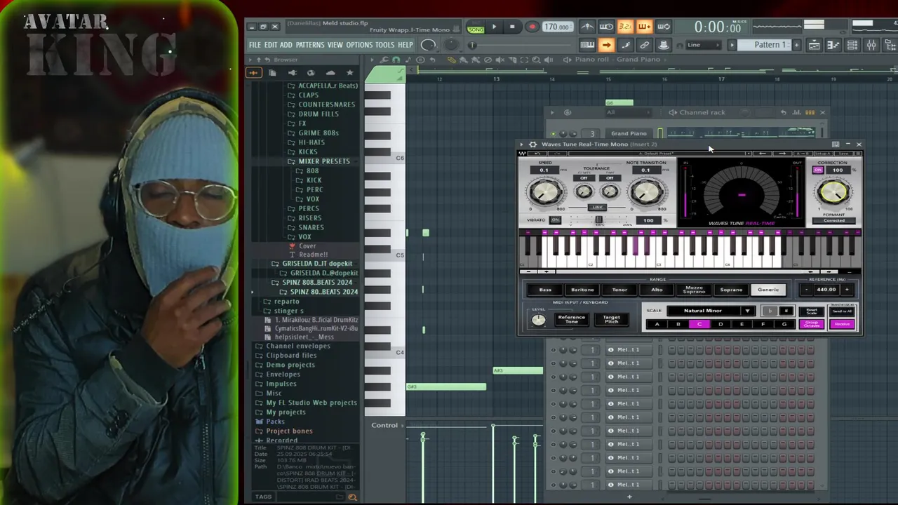Click the Reset Scale button
898x505 pixels.
click(x=812, y=311)
